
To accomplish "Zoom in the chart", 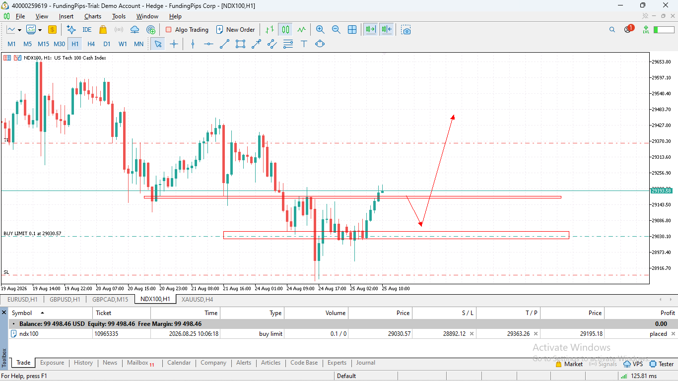I will [x=320, y=30].
